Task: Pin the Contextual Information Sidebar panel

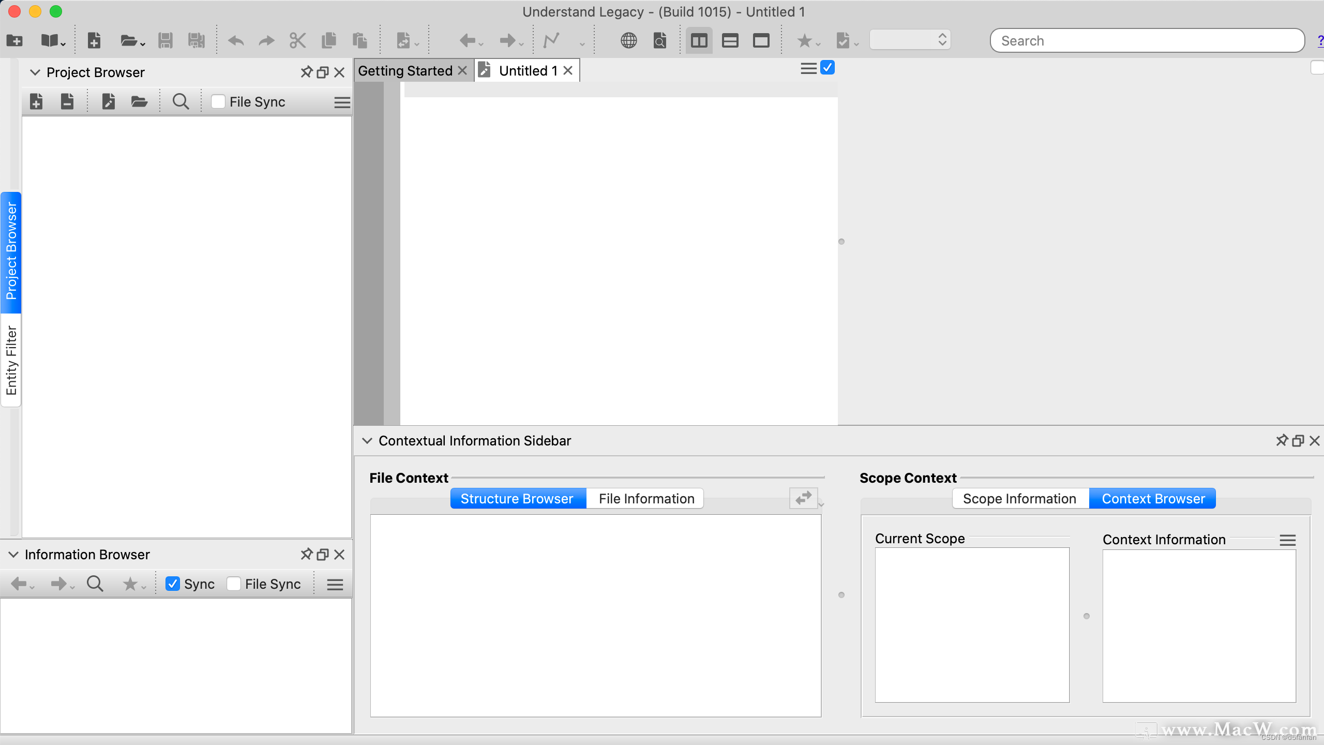Action: point(1282,440)
